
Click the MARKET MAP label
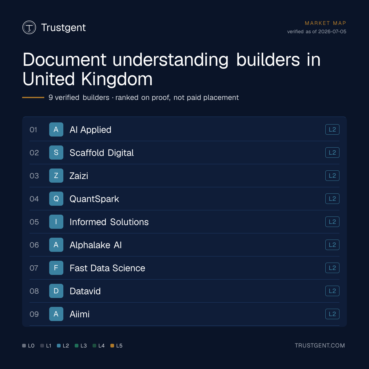325,23
